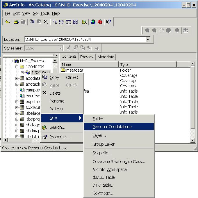Expand the expstruc table tree node
The image size is (198, 198).
click(x=17, y=102)
